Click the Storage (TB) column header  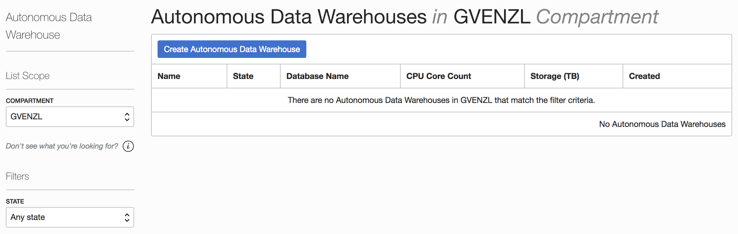coord(555,76)
